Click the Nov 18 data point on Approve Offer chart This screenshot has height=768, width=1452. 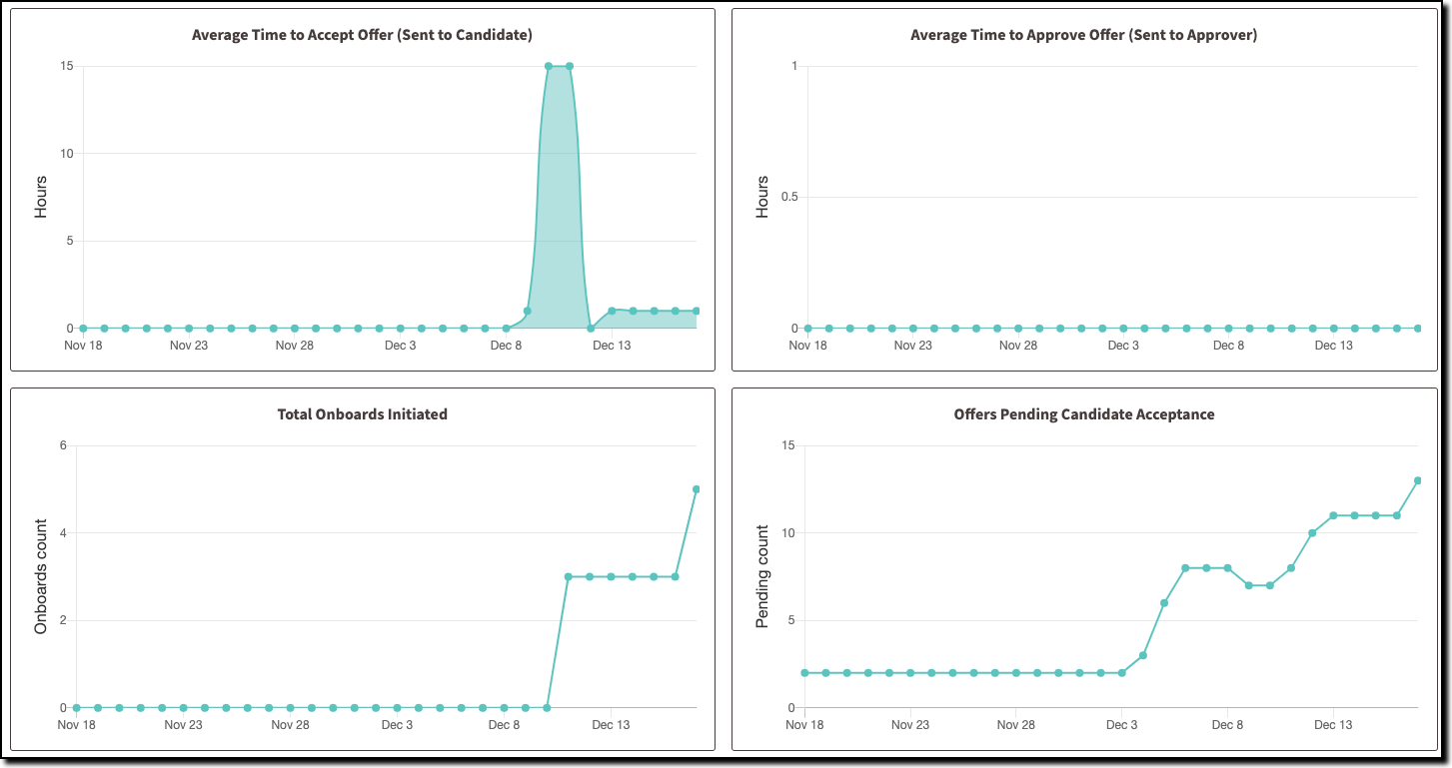(807, 327)
